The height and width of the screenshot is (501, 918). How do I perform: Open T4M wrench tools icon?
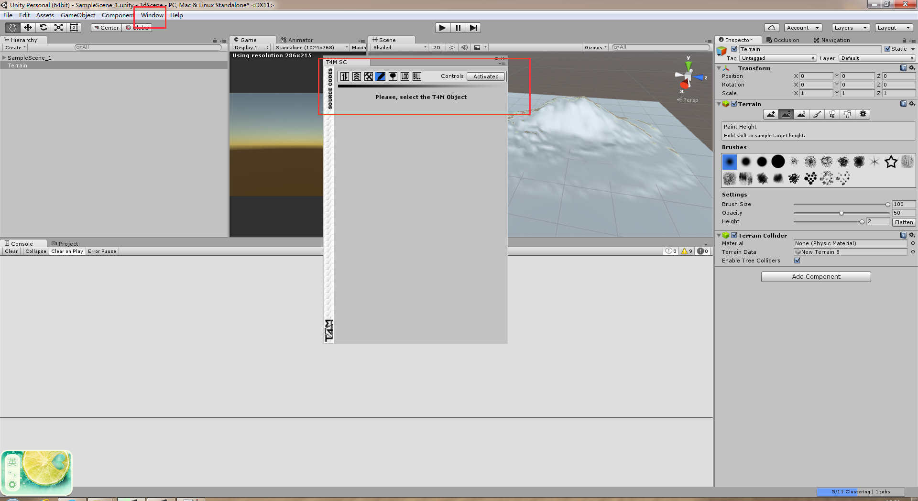click(x=369, y=76)
